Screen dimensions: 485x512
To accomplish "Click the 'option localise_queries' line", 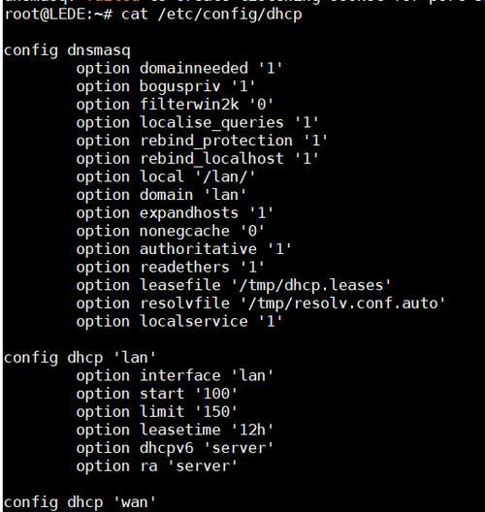I will [x=197, y=123].
